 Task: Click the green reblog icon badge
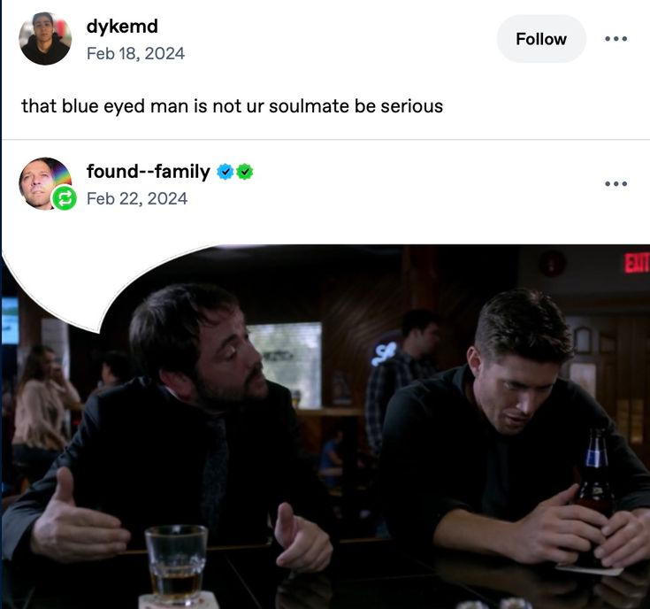click(65, 198)
